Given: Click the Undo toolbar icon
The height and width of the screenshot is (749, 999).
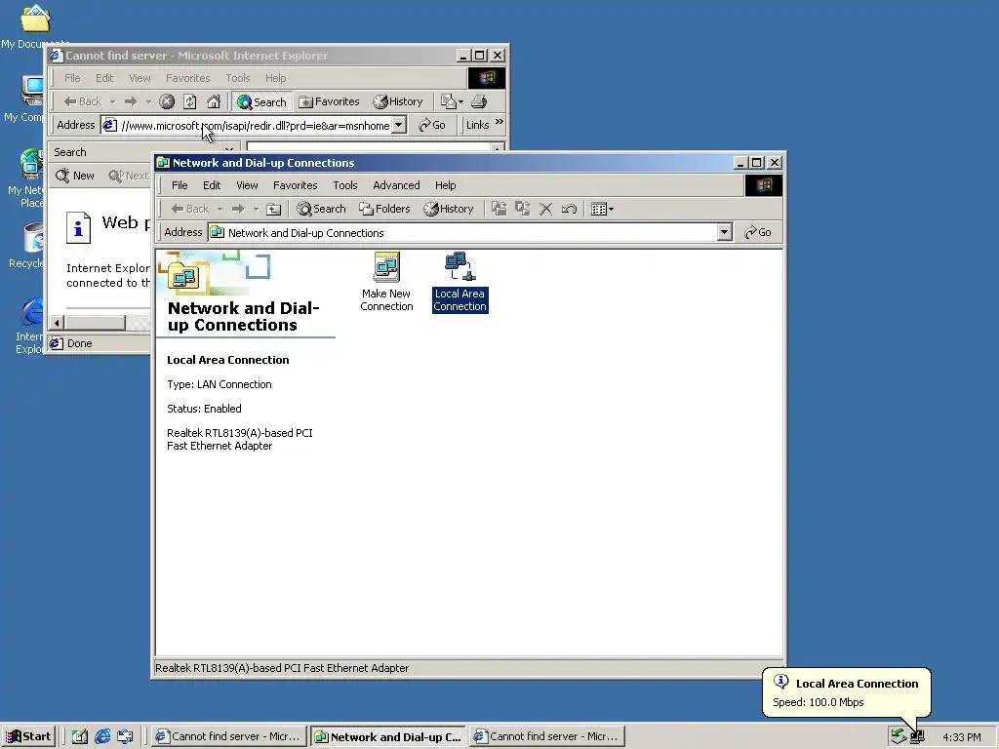Looking at the screenshot, I should (x=570, y=209).
